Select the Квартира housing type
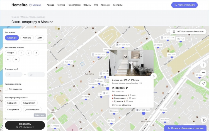 pyautogui.click(x=12, y=38)
